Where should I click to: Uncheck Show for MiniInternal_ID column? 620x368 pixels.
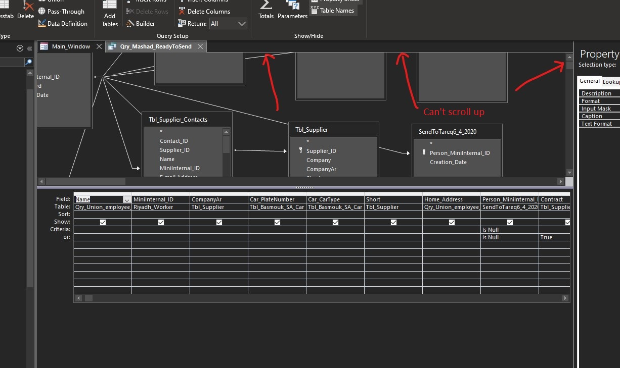coord(161,222)
